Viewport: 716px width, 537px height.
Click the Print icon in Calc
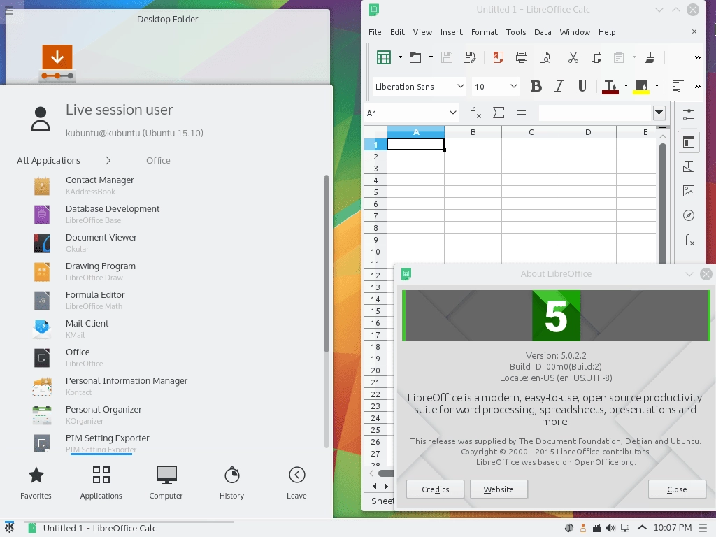521,57
